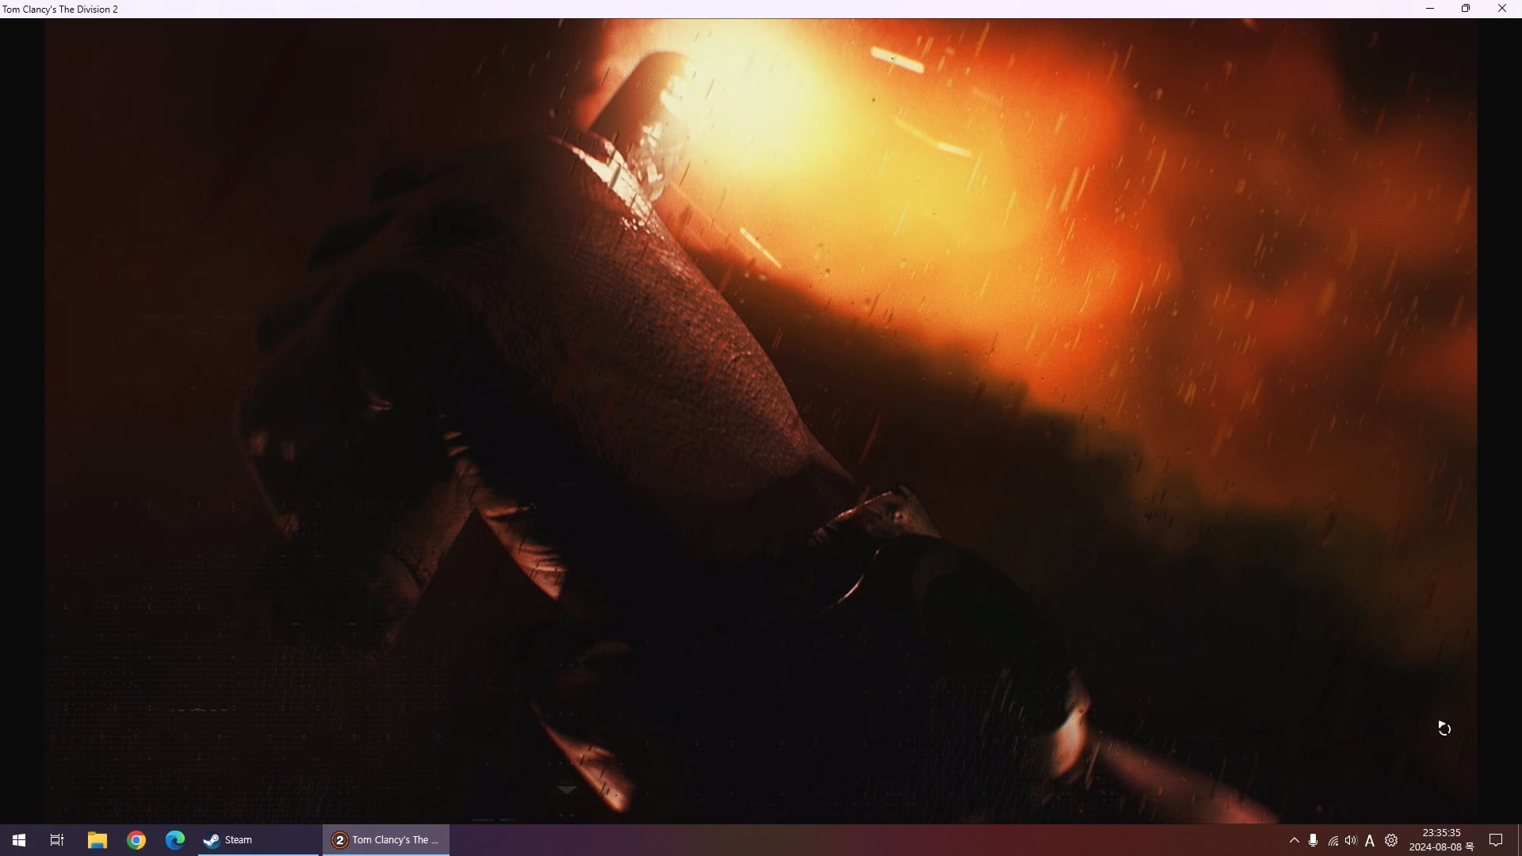This screenshot has height=856, width=1522.
Task: Open Google Chrome from the taskbar
Action: pyautogui.click(x=136, y=840)
